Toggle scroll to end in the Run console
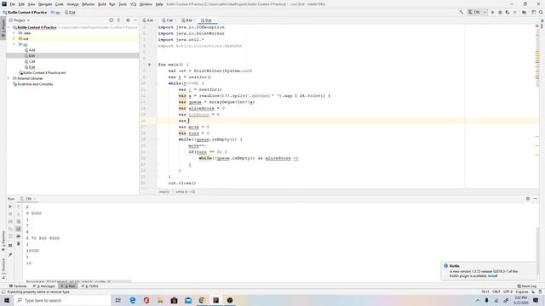The width and height of the screenshot is (545, 306). [x=19, y=229]
